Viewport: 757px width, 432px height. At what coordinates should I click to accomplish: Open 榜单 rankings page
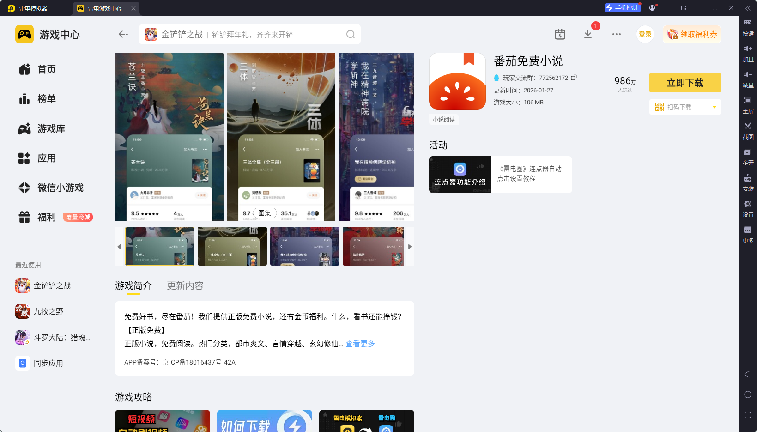click(37, 99)
